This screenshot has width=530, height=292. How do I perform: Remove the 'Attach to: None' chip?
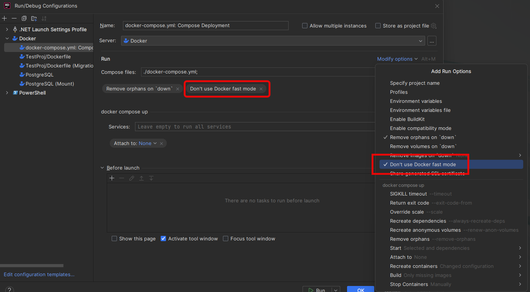click(x=161, y=144)
